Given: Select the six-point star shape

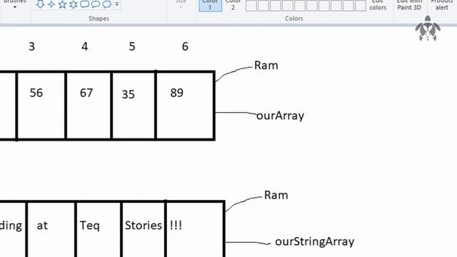Looking at the screenshot, I should (74, 4).
